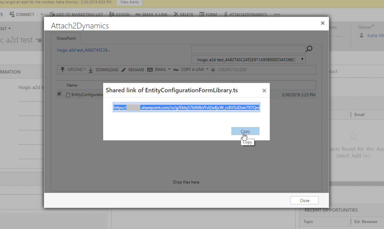Open the Inogic a2d test folder dropdown

302,59
